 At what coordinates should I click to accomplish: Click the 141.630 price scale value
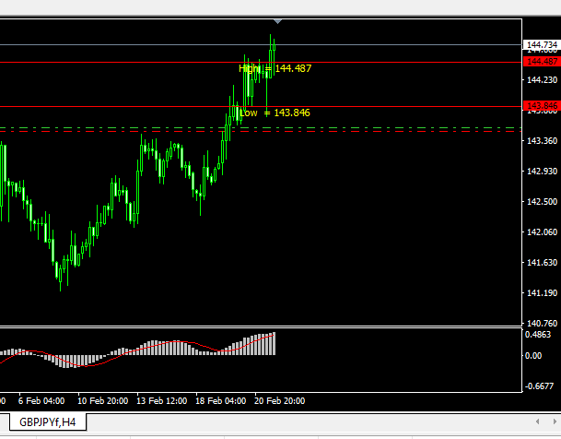pos(542,263)
